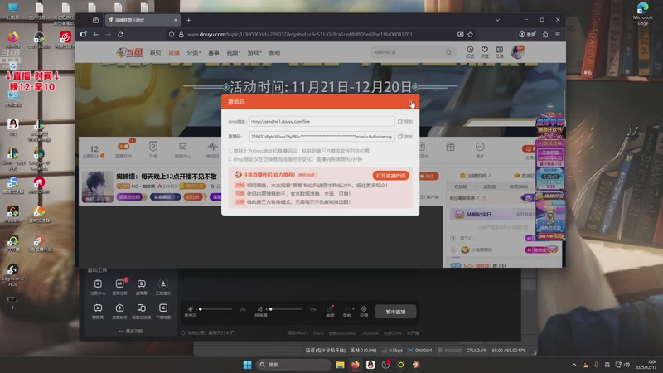Open 场景切换器 tool icon
The image size is (663, 373).
(x=141, y=311)
